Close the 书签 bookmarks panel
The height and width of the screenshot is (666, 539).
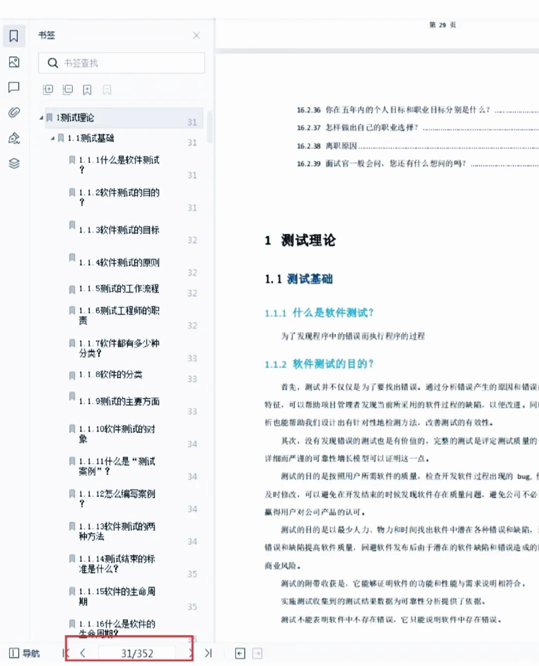pos(196,35)
